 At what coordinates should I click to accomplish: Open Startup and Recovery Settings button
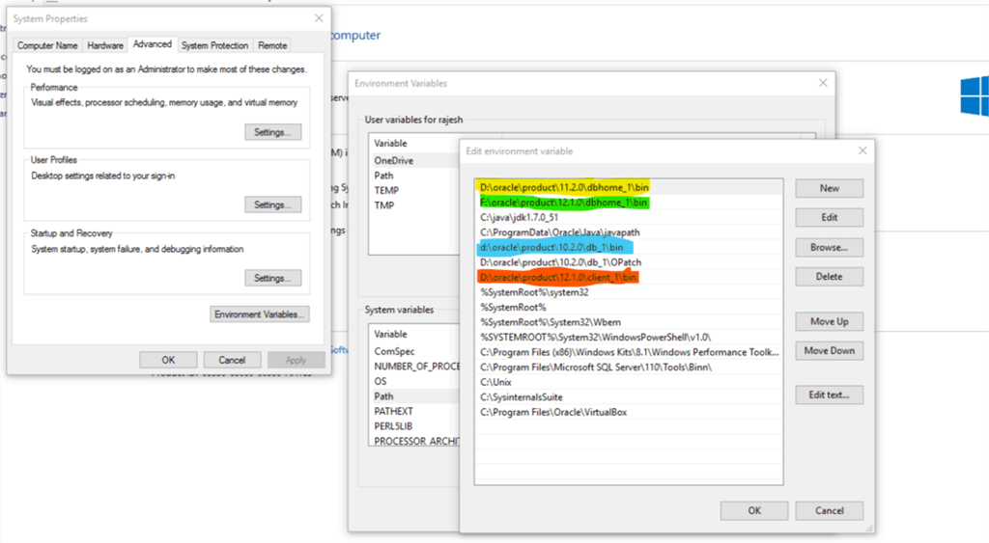[272, 278]
